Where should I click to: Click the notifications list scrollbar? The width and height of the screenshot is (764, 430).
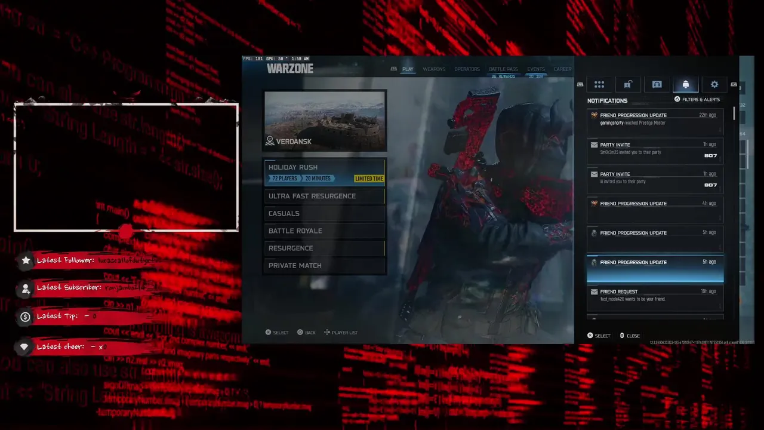[734, 113]
